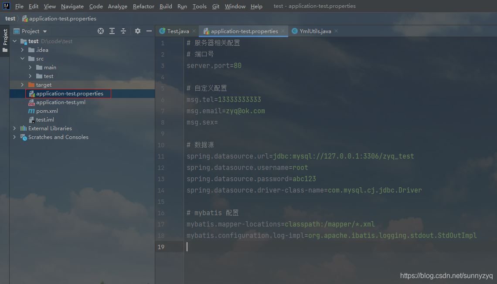
Task: Expand the .idea folder
Action: point(22,50)
